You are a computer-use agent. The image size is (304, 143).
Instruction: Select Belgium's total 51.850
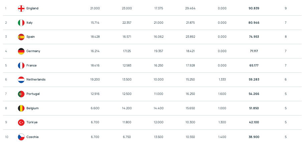[254, 108]
